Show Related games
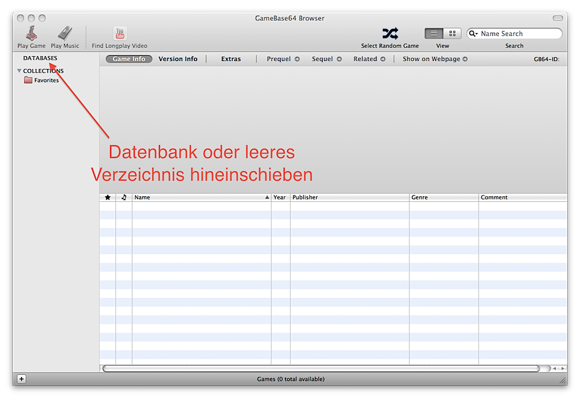The image size is (580, 398). (369, 59)
